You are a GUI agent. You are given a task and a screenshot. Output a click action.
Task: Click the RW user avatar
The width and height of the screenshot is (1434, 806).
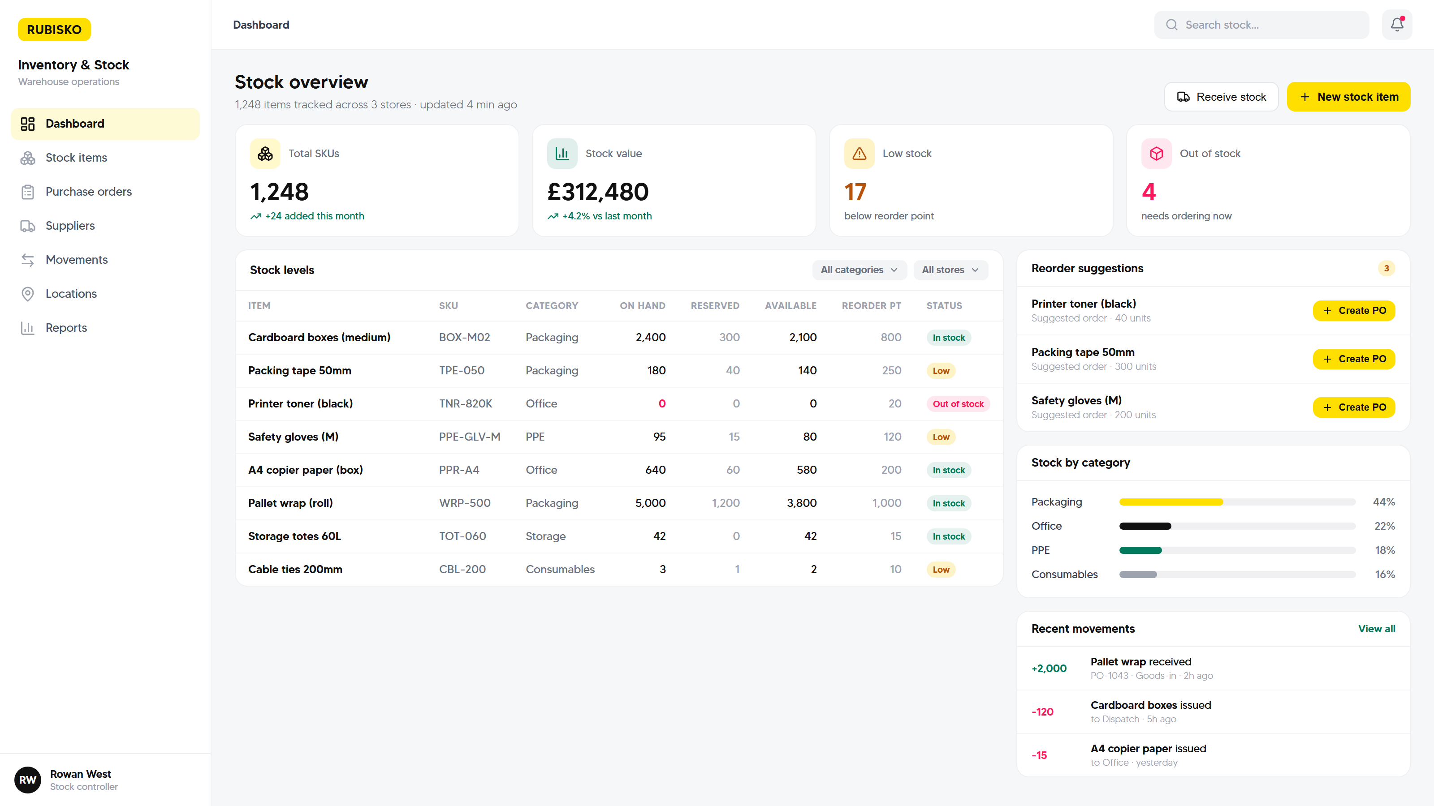click(28, 780)
